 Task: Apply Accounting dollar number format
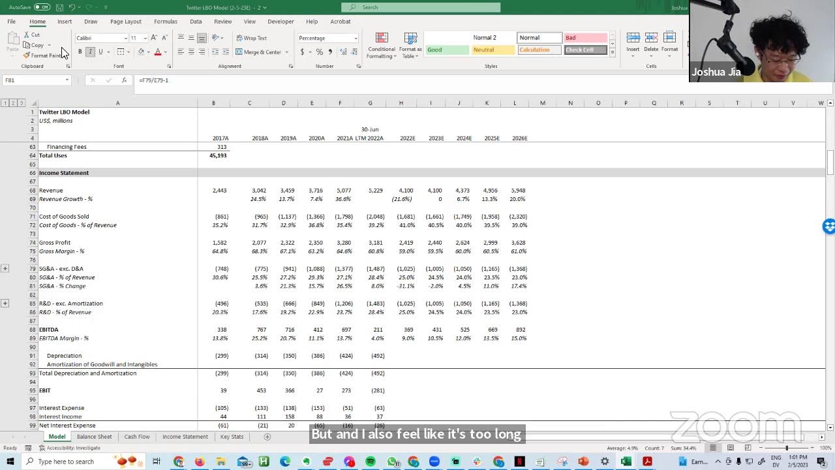302,52
